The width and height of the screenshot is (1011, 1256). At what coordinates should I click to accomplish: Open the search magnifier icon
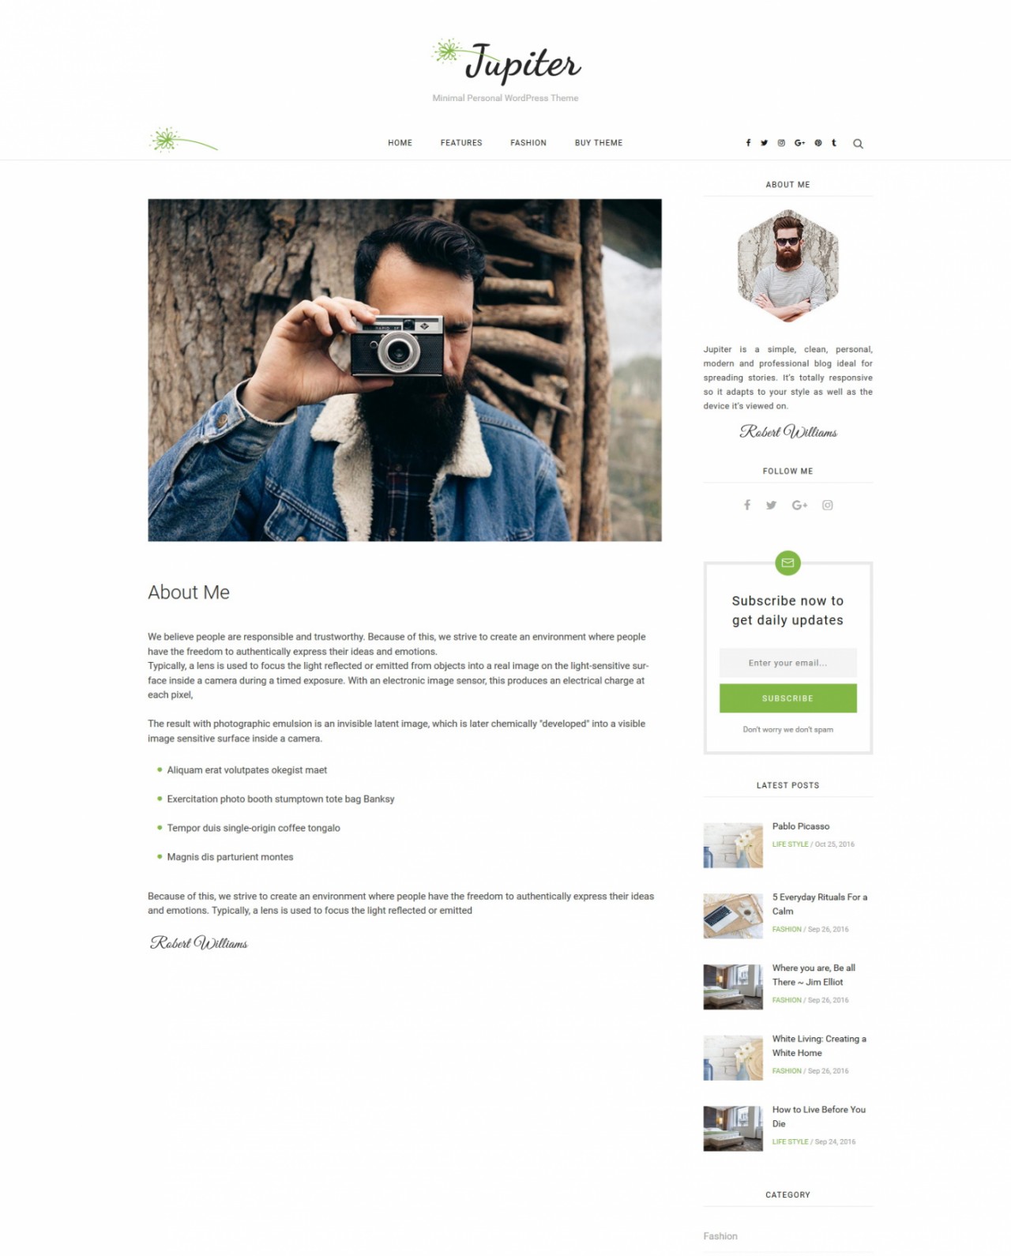(x=858, y=144)
